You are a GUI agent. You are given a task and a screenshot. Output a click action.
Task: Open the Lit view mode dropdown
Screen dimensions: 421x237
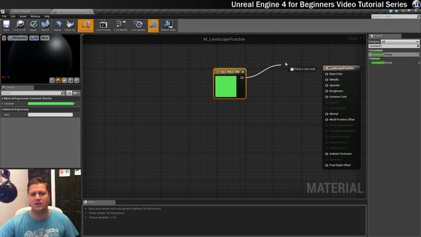[34, 38]
